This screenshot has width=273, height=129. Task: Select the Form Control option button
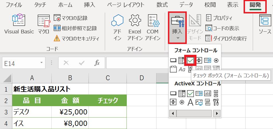216,60
